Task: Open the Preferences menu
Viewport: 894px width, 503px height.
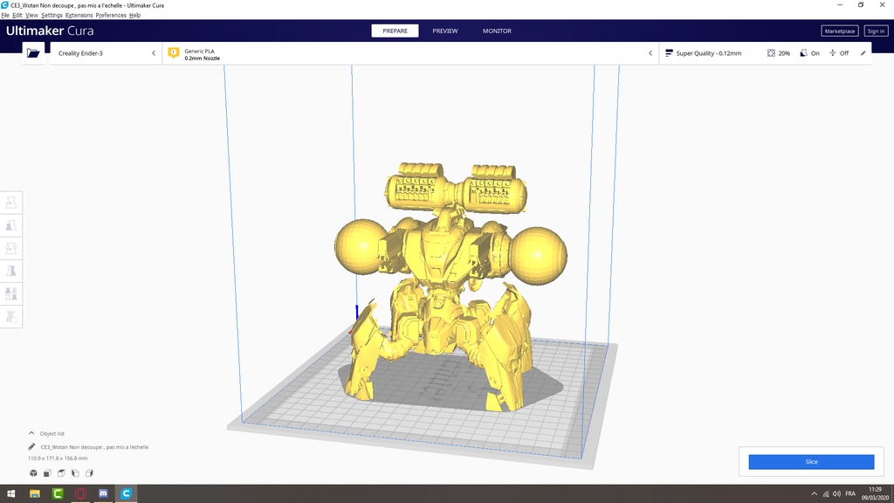Action: [x=111, y=16]
